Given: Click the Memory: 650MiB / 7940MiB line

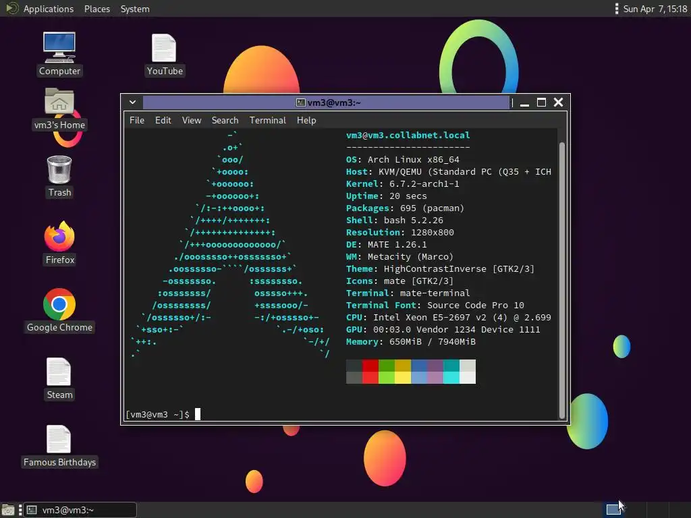Looking at the screenshot, I should click(411, 342).
